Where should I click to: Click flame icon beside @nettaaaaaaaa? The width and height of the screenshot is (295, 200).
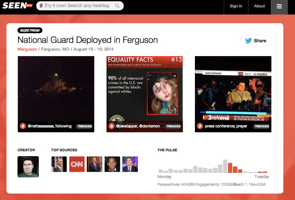tap(23, 126)
